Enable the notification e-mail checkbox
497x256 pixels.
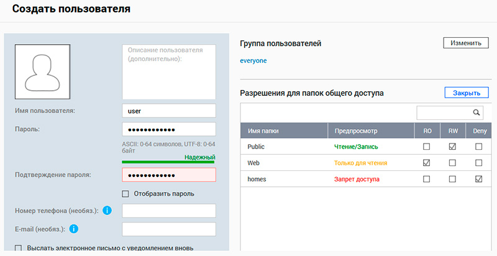click(x=18, y=248)
